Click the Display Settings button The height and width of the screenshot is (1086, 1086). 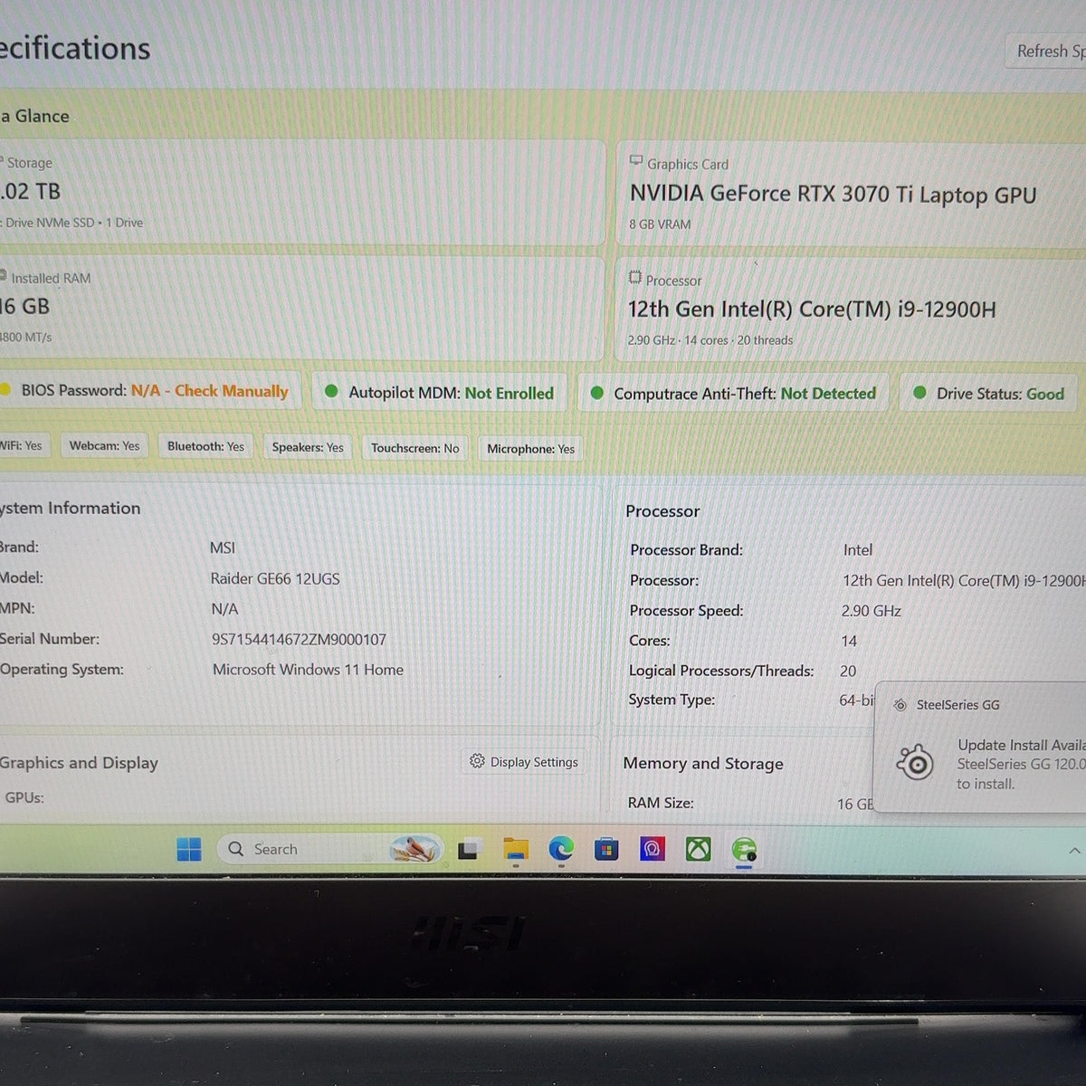524,762
